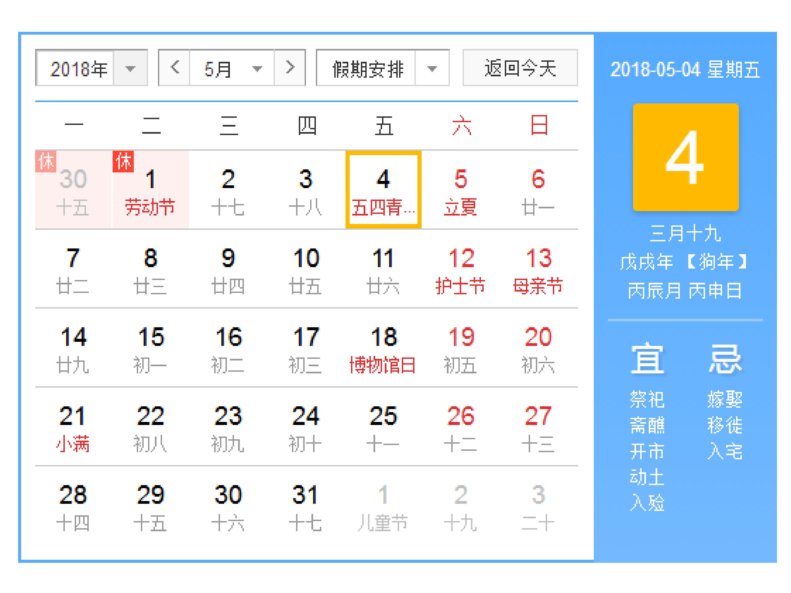This screenshot has height=593, width=791.
Task: Select May 6 廿一
Action: click(539, 189)
